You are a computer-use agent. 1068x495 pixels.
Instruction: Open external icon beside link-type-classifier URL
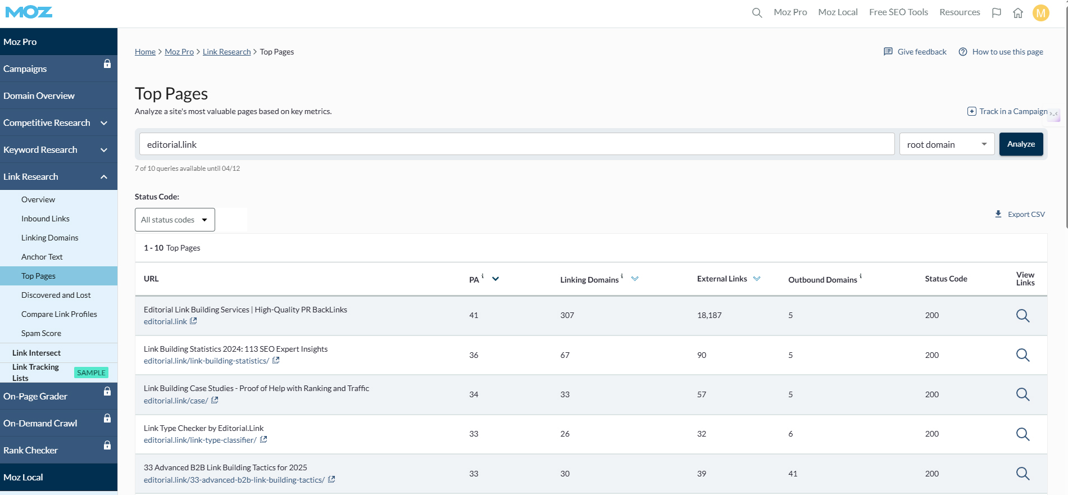coord(263,439)
